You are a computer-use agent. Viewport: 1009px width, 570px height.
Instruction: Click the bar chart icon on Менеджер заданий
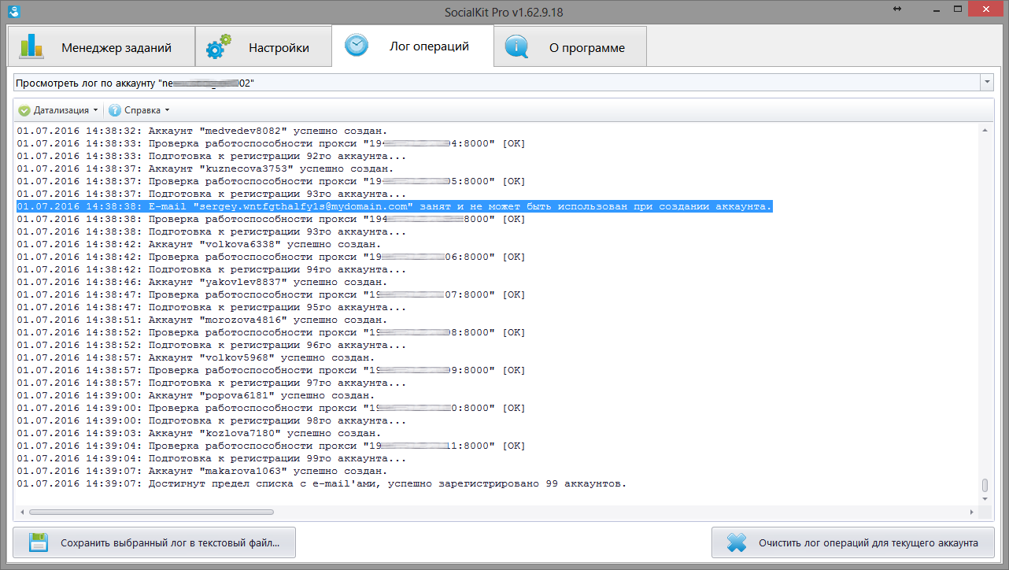32,46
